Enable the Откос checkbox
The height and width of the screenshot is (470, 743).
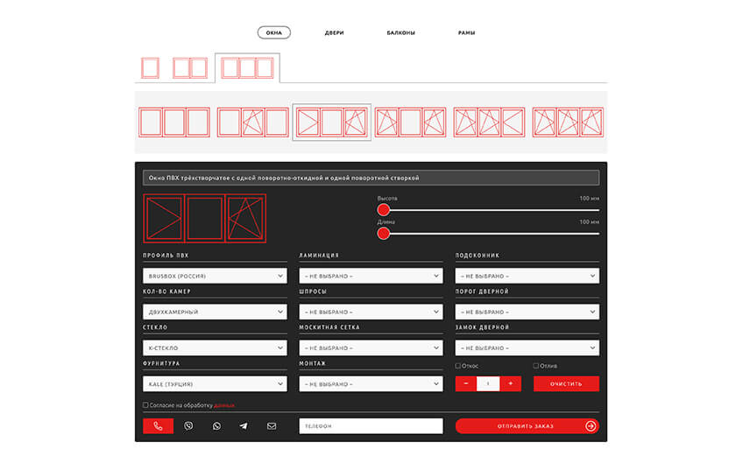(x=459, y=366)
